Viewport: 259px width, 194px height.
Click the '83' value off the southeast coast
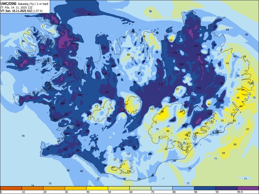coord(190,168)
